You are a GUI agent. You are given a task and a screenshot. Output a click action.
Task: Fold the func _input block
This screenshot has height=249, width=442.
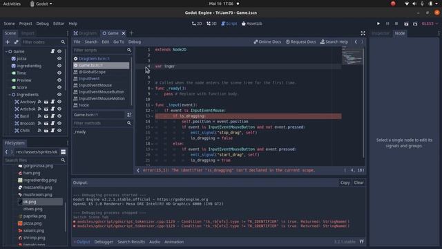153,105
